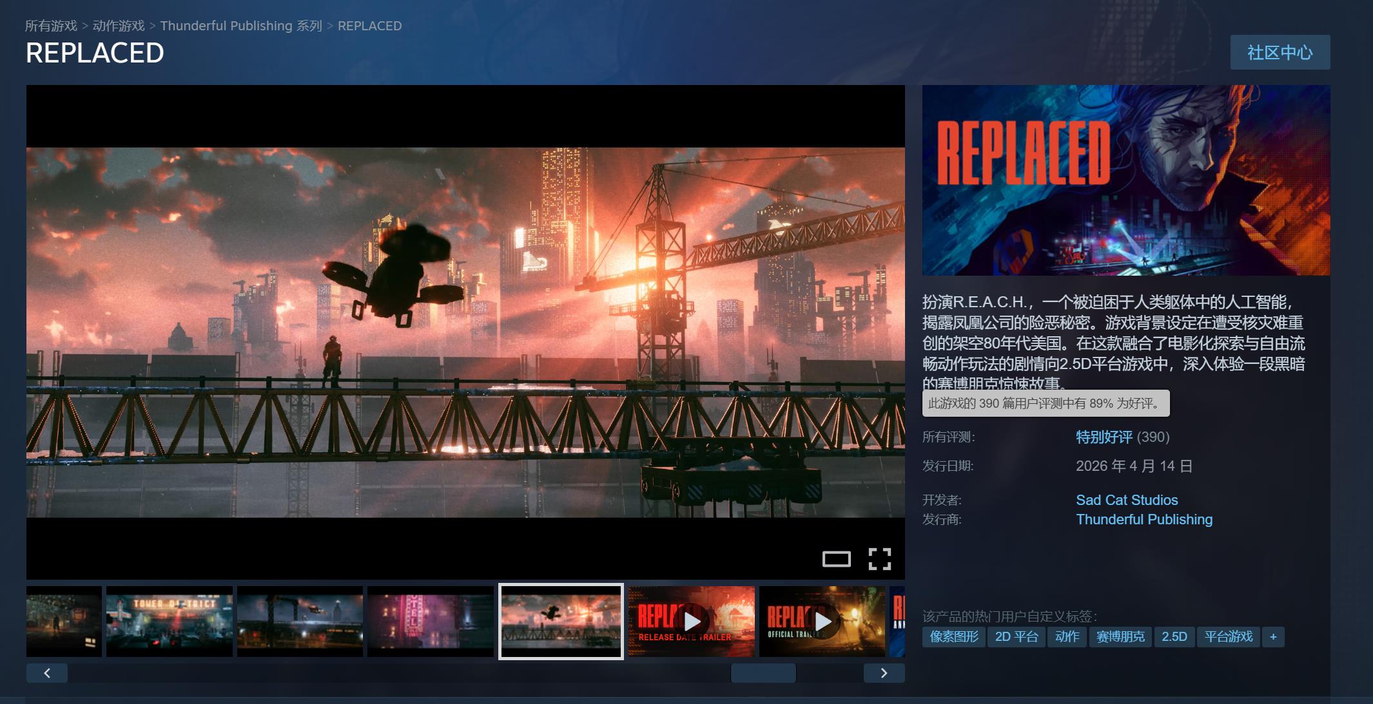The image size is (1373, 704).
Task: Enter fullscreen mode on the media viewer
Action: [x=879, y=559]
